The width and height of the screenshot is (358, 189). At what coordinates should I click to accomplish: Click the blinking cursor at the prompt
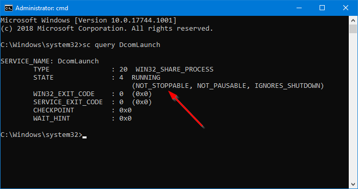tap(85, 137)
